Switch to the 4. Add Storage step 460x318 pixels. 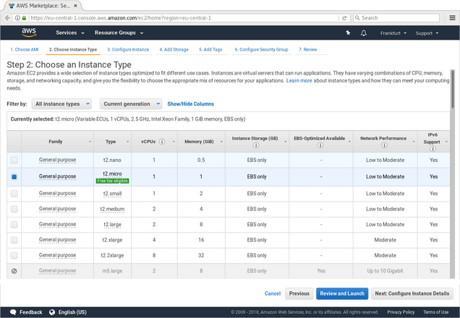click(x=176, y=50)
